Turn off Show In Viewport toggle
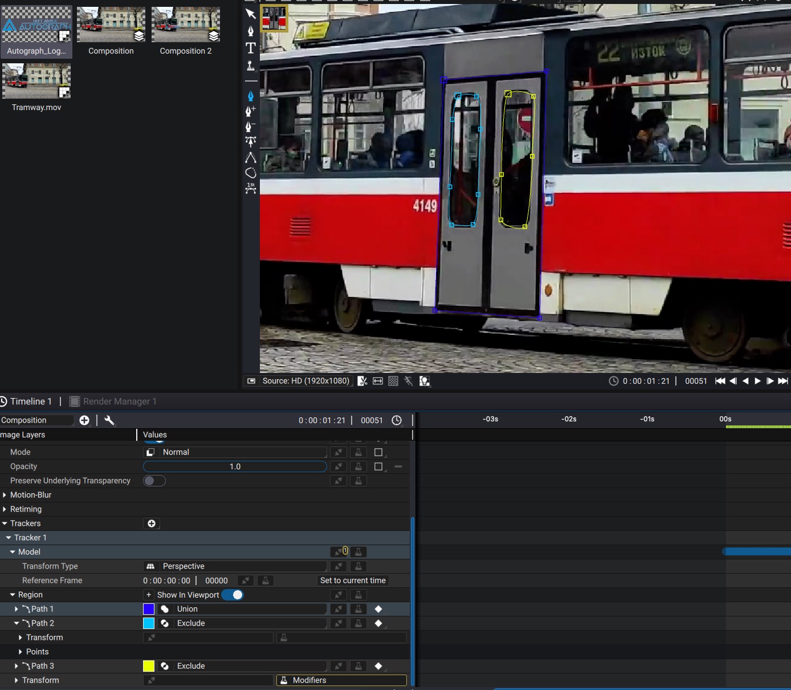The height and width of the screenshot is (690, 791). (x=233, y=595)
